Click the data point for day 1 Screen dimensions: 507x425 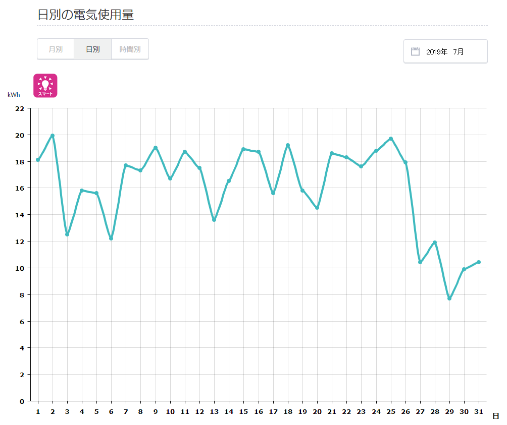38,160
